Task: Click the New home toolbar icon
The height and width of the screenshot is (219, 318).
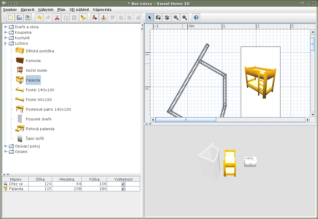Action: click(x=10, y=18)
